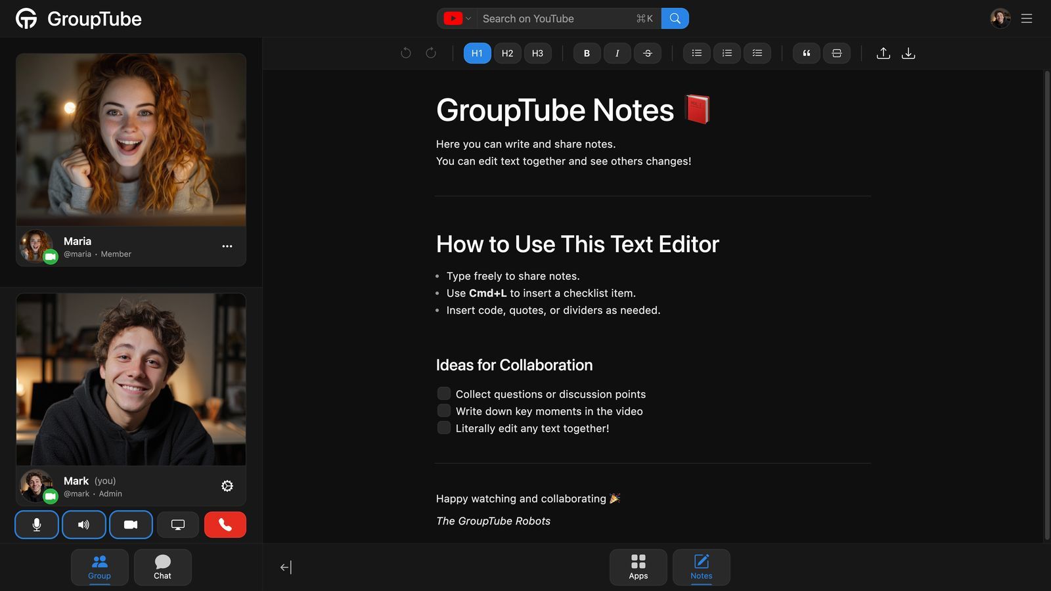The height and width of the screenshot is (591, 1051).
Task: Turn off the camera
Action: [131, 525]
